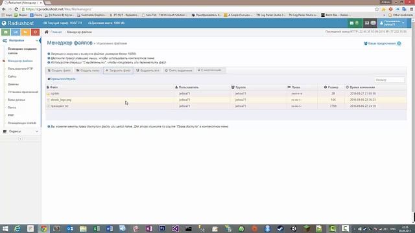
Task: Select the png logo file name
Action: point(61,100)
